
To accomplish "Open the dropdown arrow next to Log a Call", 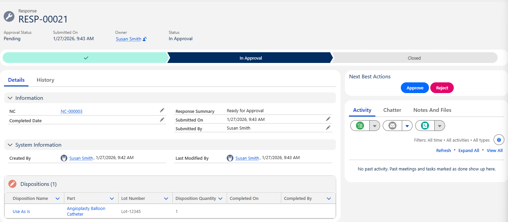I will coord(440,126).
